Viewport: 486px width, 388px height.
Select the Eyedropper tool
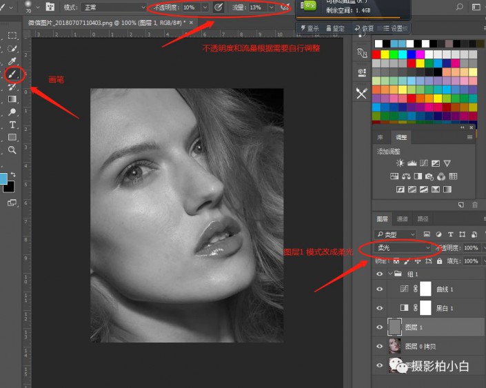[12, 61]
